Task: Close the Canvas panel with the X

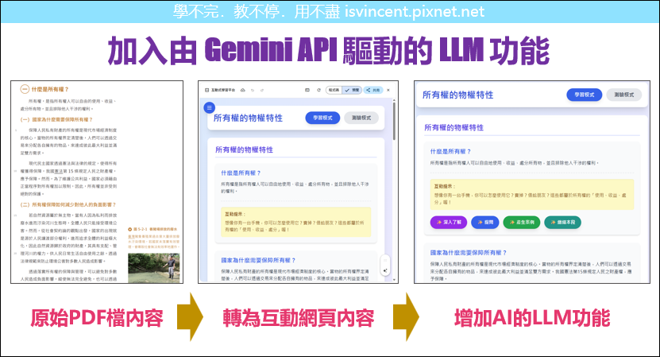Action: point(388,90)
